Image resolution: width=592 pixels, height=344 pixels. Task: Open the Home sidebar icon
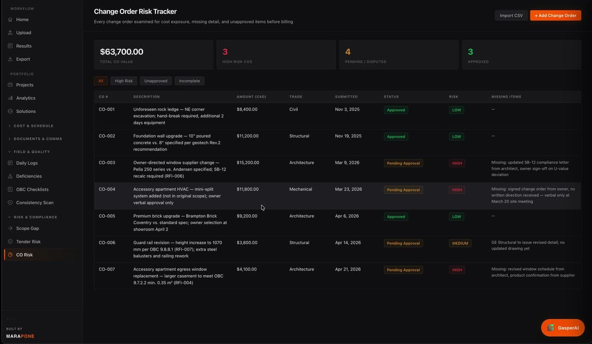point(10,19)
